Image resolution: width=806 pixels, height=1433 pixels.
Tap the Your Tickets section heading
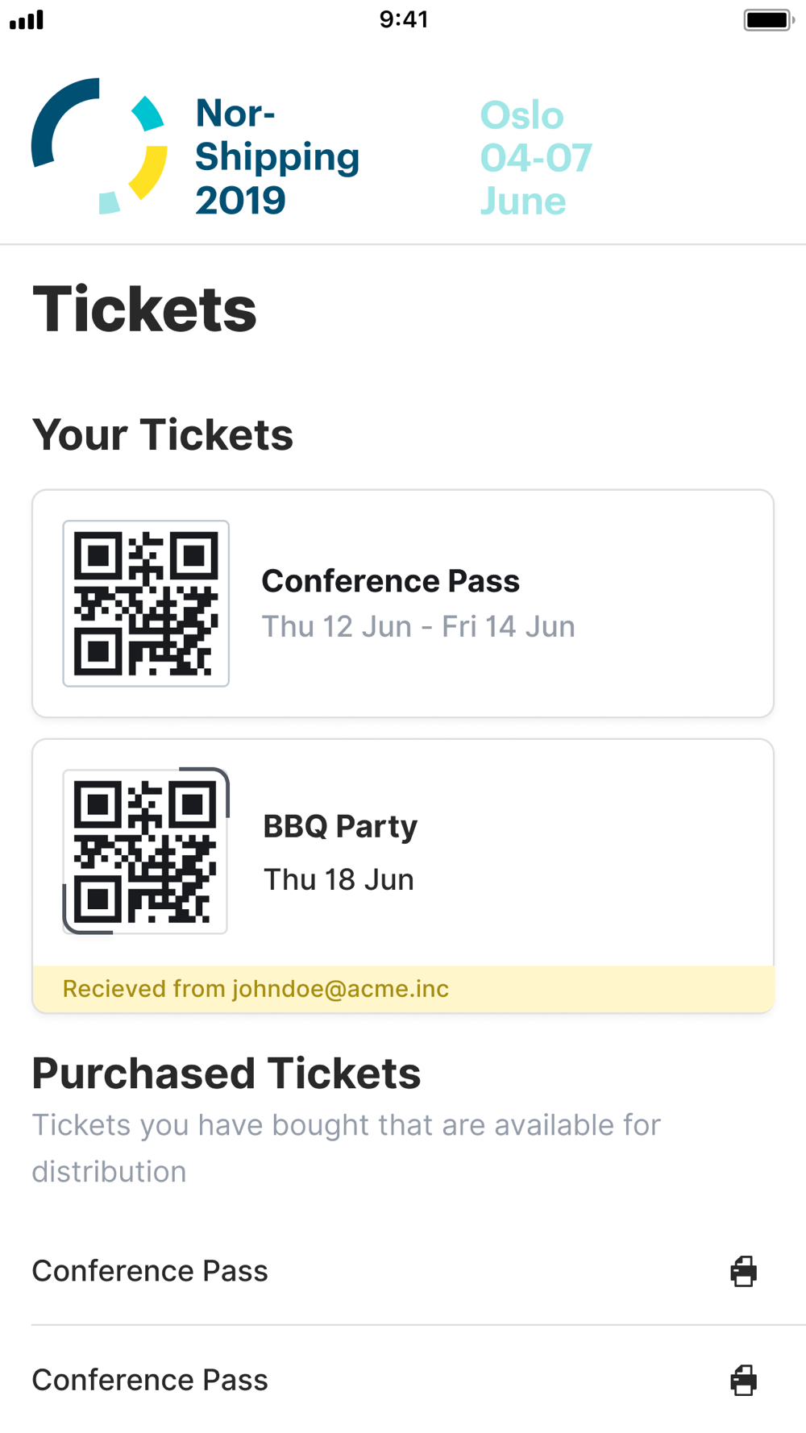(163, 435)
